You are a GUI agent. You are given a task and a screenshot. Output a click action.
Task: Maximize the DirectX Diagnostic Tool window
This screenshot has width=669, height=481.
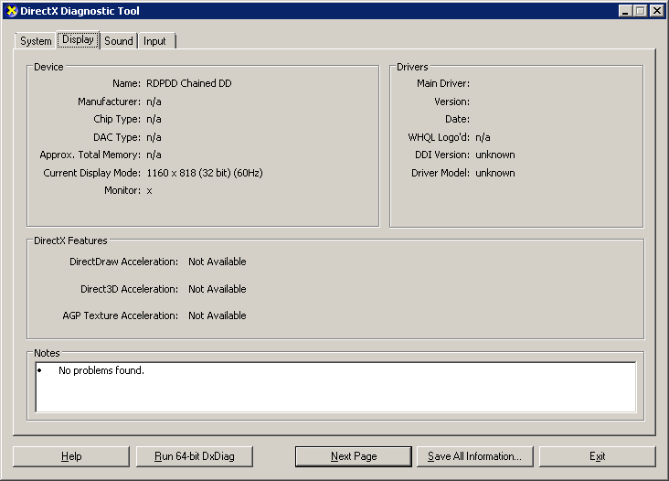(641, 11)
